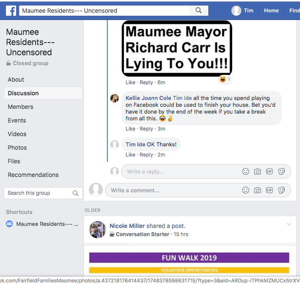
Task: Click Home in the top navigation bar
Action: click(271, 11)
